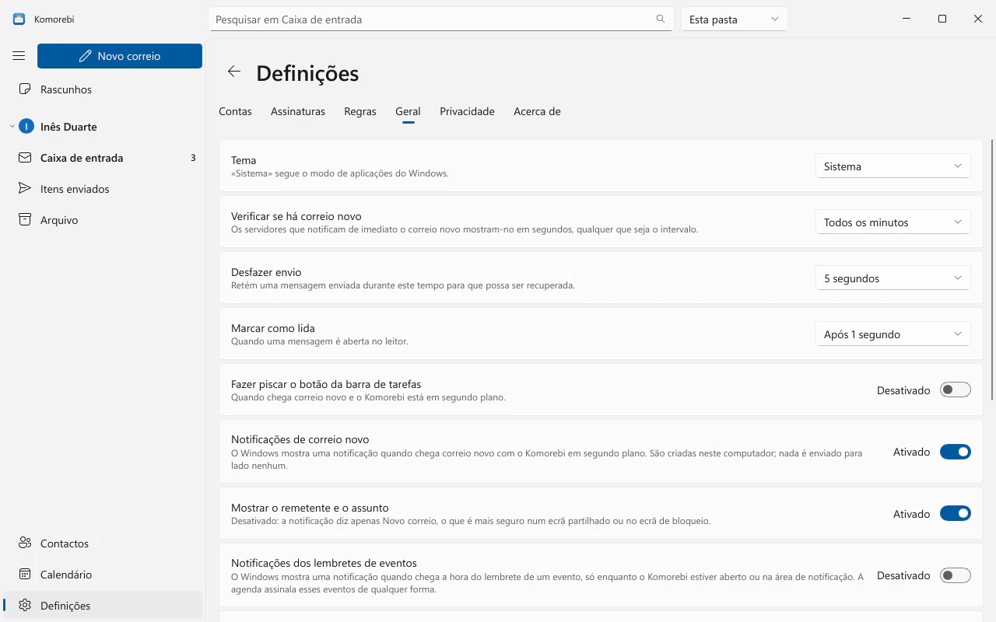Open the Itens enviados folder

pos(103,189)
